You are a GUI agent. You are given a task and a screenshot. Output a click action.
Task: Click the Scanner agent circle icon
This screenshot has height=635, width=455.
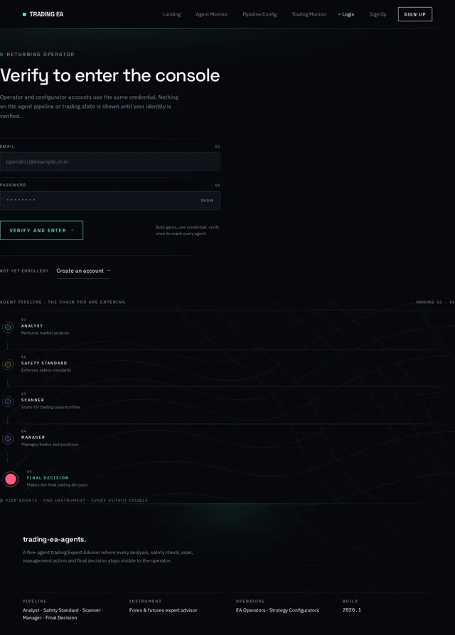point(8,401)
